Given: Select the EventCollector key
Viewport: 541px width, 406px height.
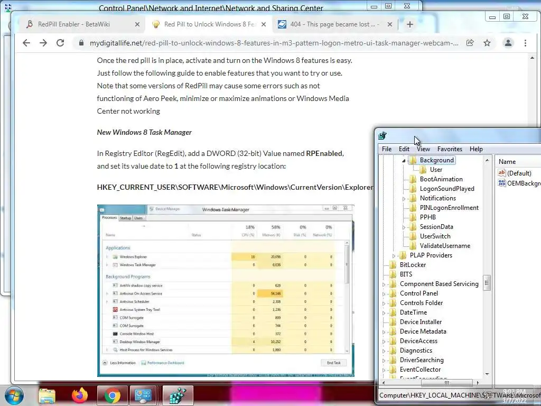Looking at the screenshot, I should tap(420, 370).
